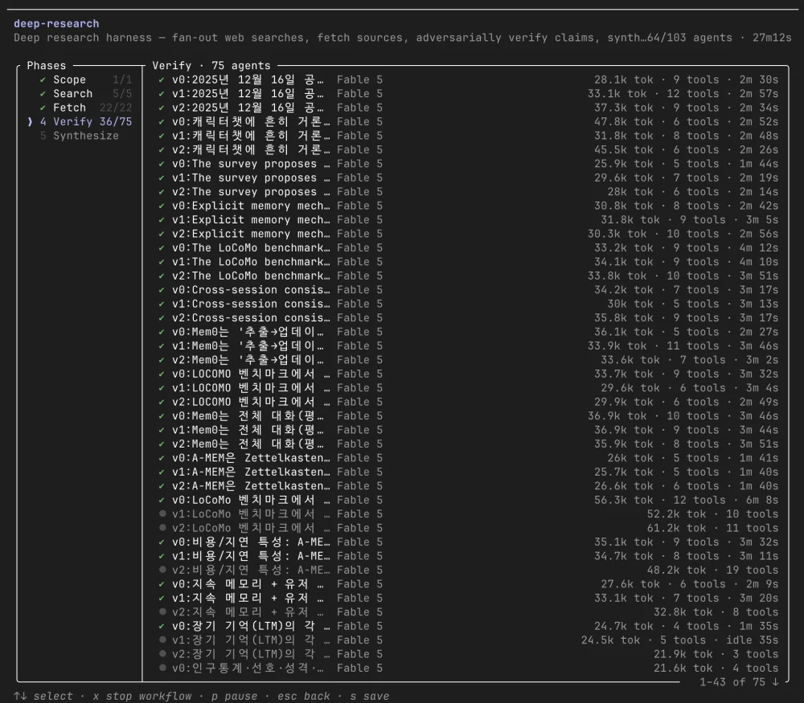
Task: Click the green checkmark beside Scope phase
Action: 43,80
